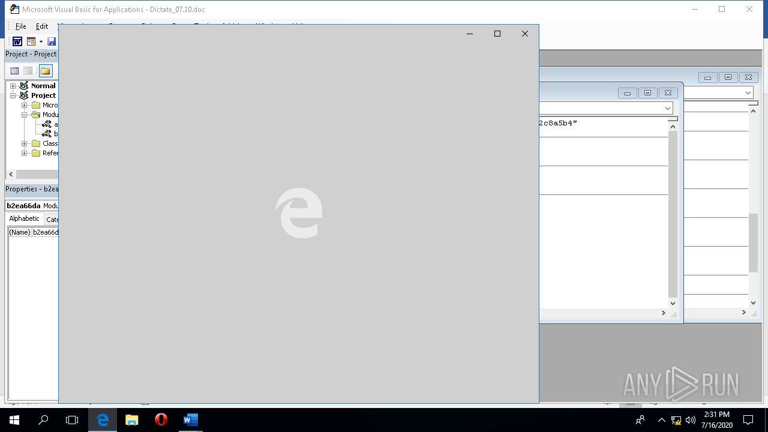This screenshot has width=768, height=432.
Task: Select the References folder icon
Action: coord(36,153)
